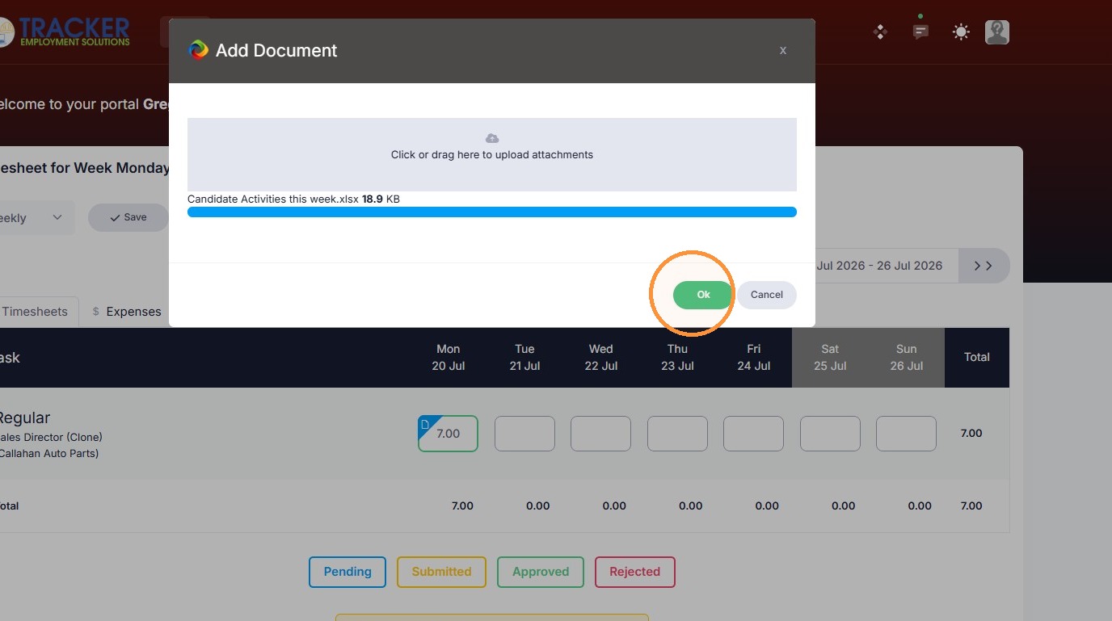Click the Wed 22 Jul column header
The height and width of the screenshot is (621, 1112).
click(600, 358)
